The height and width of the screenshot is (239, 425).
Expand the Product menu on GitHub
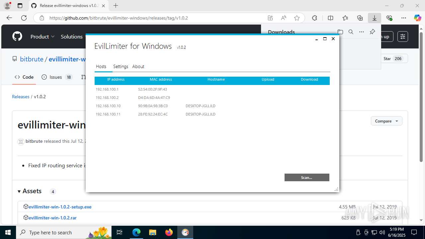42,37
